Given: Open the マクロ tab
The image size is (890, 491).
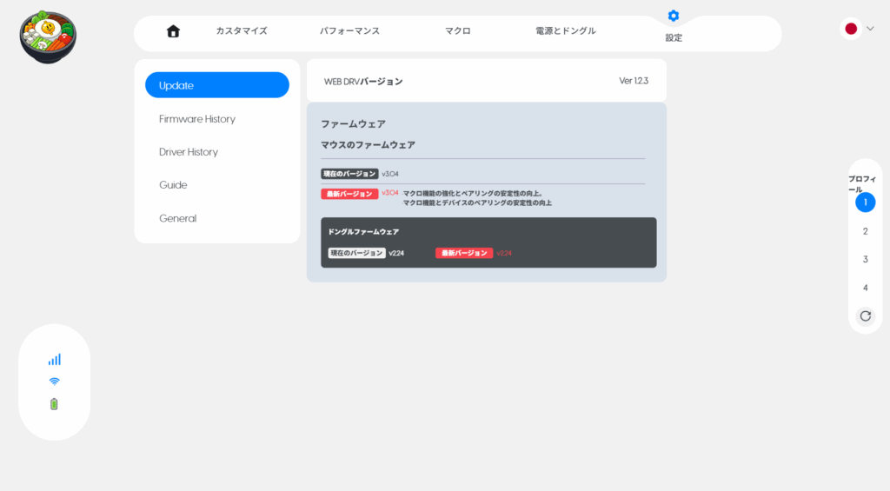Looking at the screenshot, I should pyautogui.click(x=458, y=31).
